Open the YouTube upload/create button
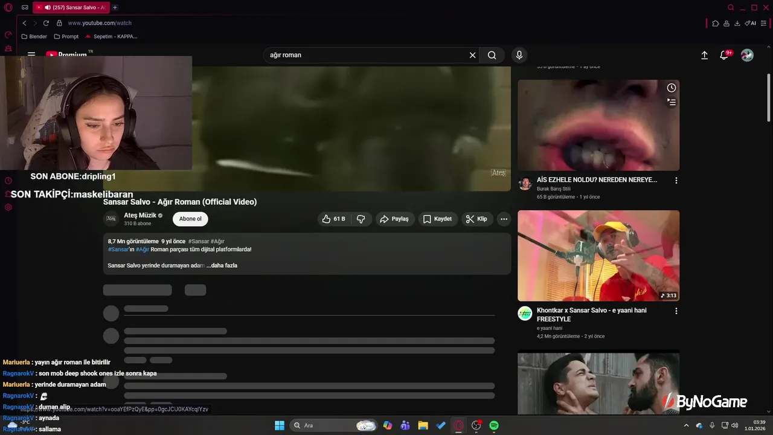773x435 pixels. pyautogui.click(x=704, y=55)
